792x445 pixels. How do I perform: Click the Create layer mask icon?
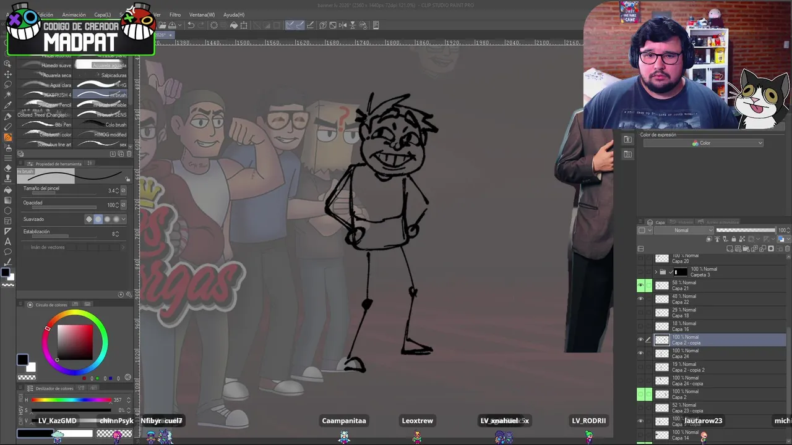[x=771, y=248]
